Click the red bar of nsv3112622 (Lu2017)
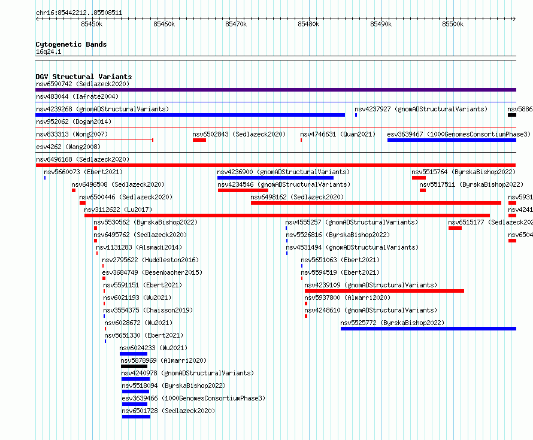The width and height of the screenshot is (533, 440). (x=287, y=216)
